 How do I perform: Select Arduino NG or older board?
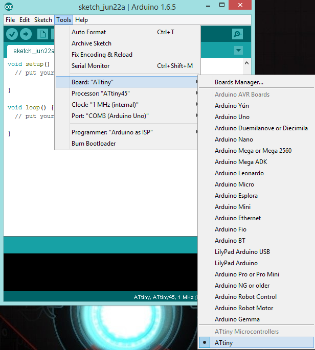click(256, 285)
